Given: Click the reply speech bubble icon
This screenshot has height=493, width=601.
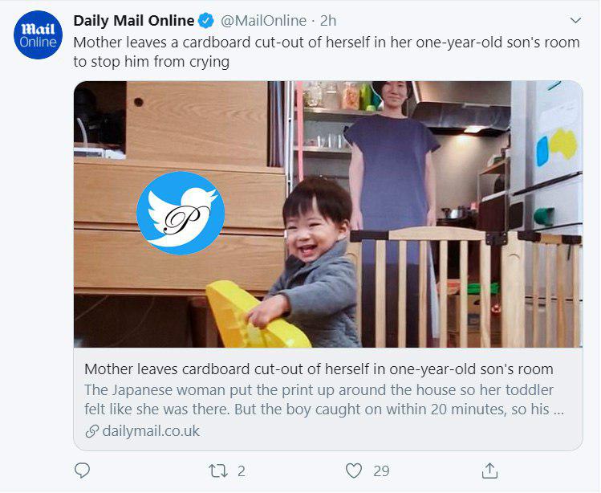Looking at the screenshot, I should coord(82,471).
